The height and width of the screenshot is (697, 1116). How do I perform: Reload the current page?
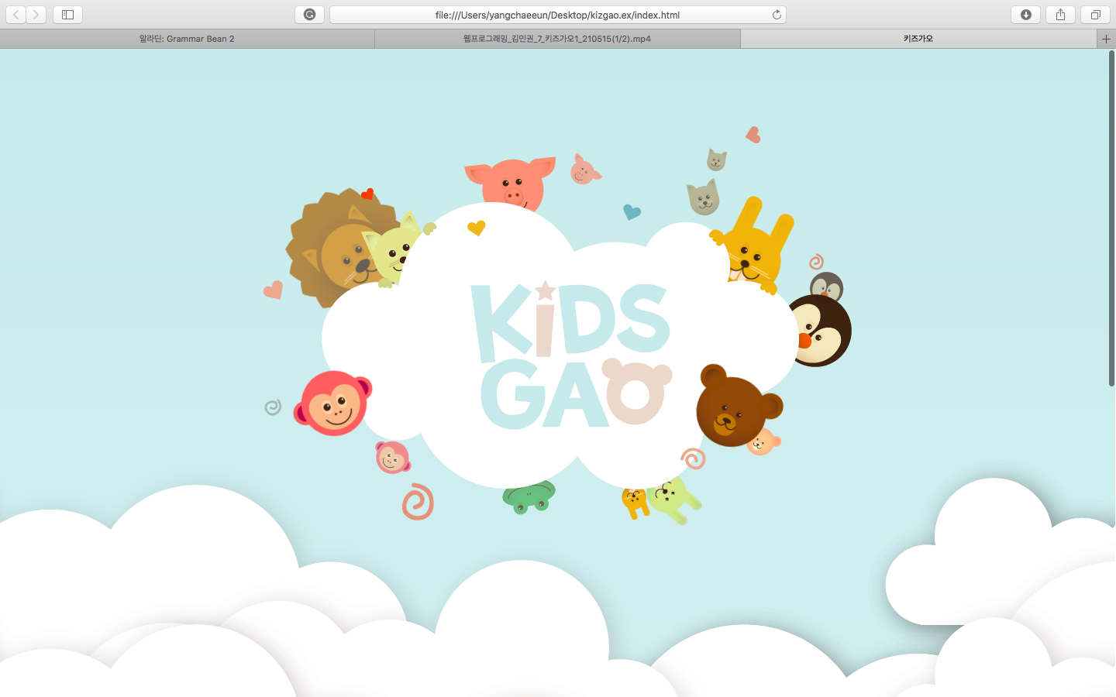click(x=776, y=15)
